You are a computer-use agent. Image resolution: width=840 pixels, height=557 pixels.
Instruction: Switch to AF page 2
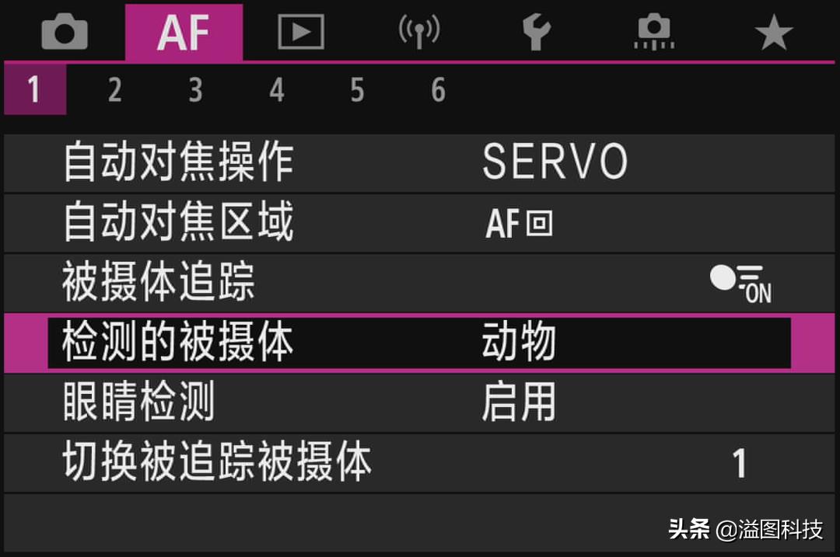coord(114,91)
